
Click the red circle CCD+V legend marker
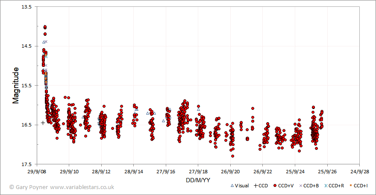pos(275,186)
